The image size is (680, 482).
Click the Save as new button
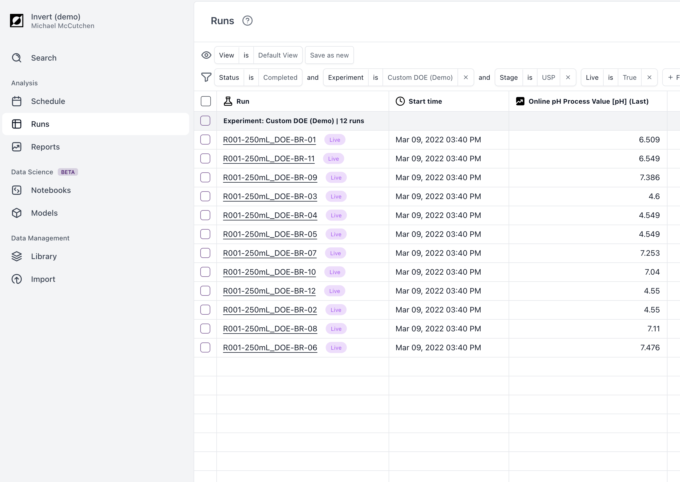[329, 55]
